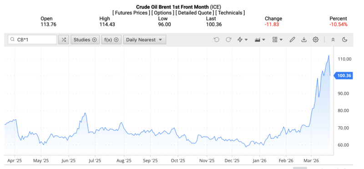Click the undo arrow icon
Image resolution: width=364 pixels, height=169 pixels.
(x=217, y=40)
